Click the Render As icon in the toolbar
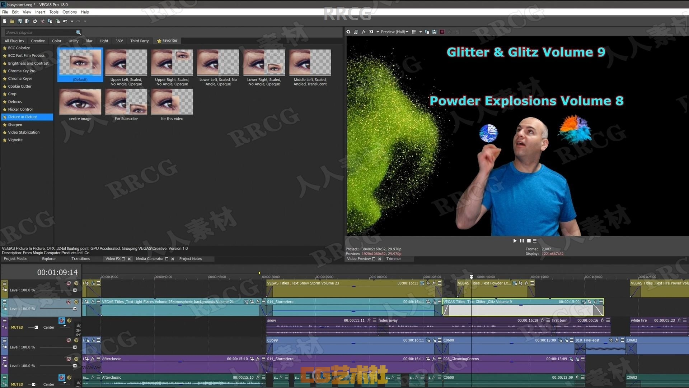The image size is (689, 388). click(27, 21)
